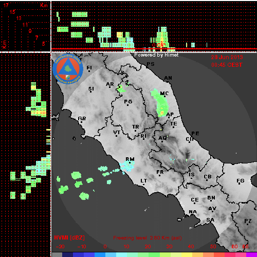The image size is (257, 257).
Task: Click the 17 km height label
Action: [x=6, y=5]
